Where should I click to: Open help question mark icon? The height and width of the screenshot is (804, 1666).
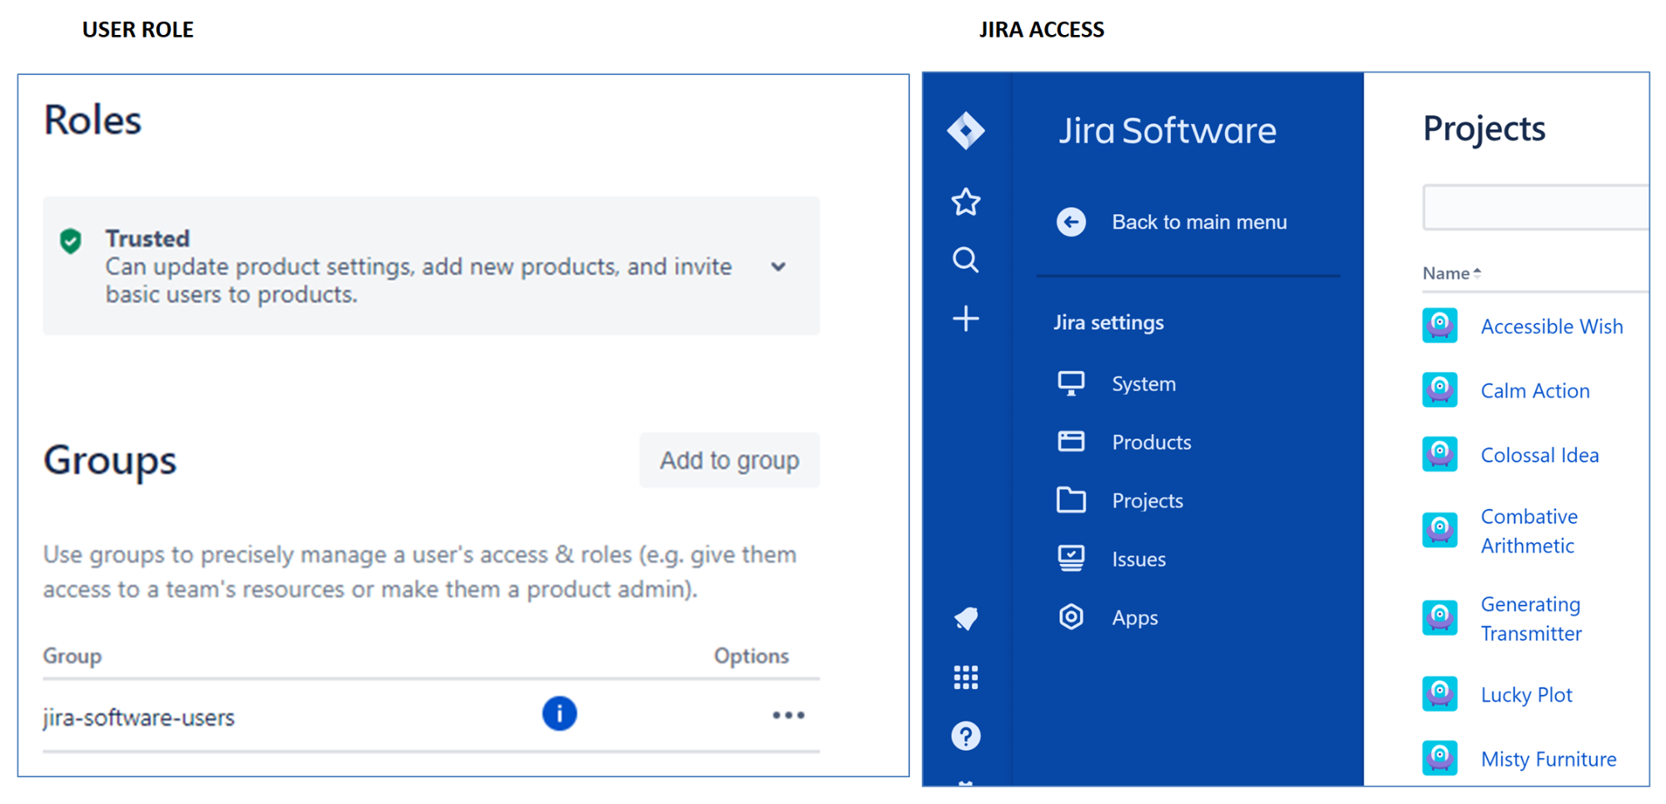pos(966,736)
